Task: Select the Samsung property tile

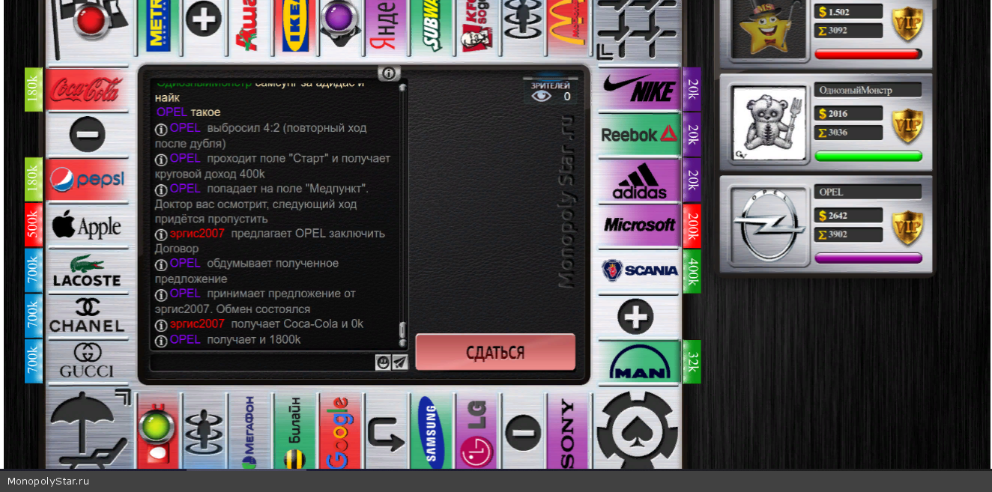Action: point(432,431)
